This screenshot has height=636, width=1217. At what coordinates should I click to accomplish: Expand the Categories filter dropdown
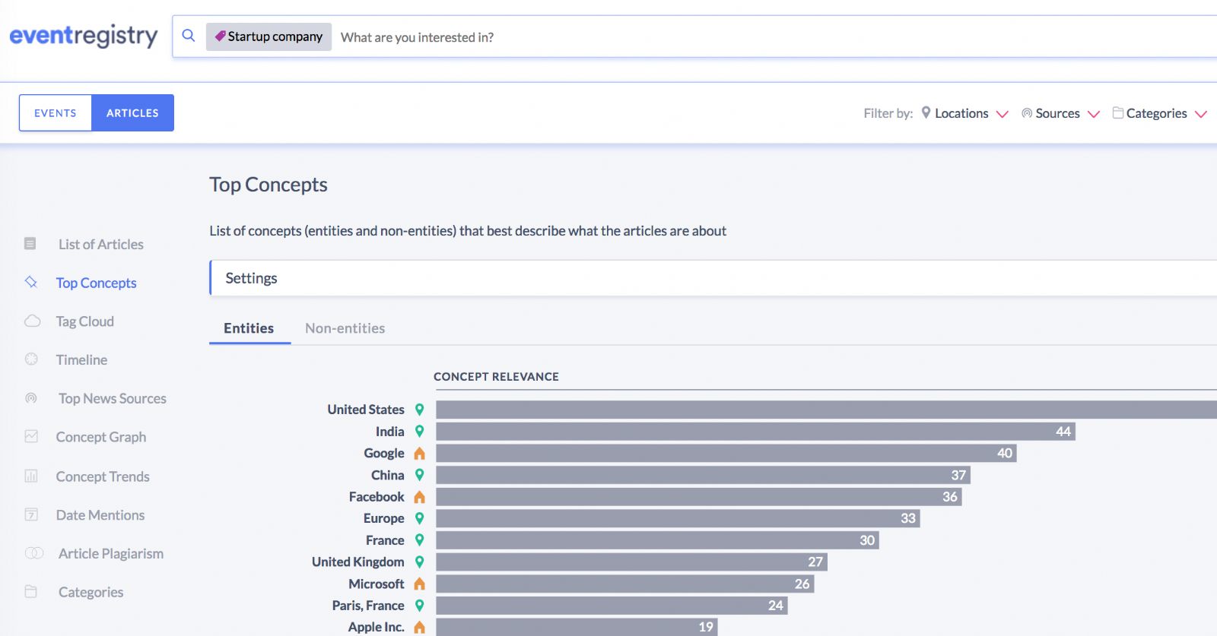pos(1201,114)
